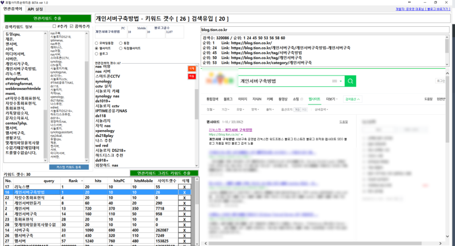This screenshot has width=455, height=246.
Task: Select the 웹사이트 radio option
Action: (97, 48)
